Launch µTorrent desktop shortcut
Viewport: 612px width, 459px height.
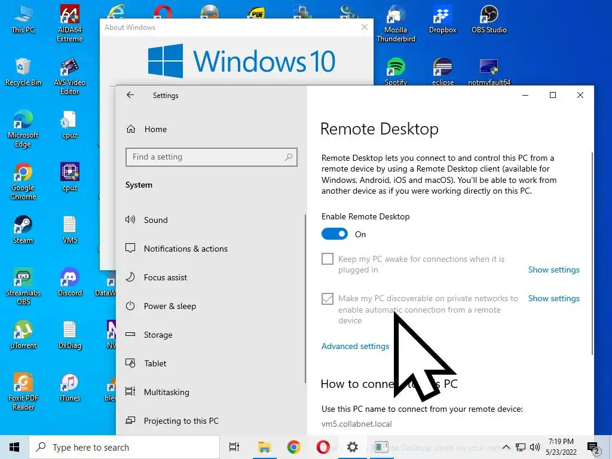[x=23, y=335]
